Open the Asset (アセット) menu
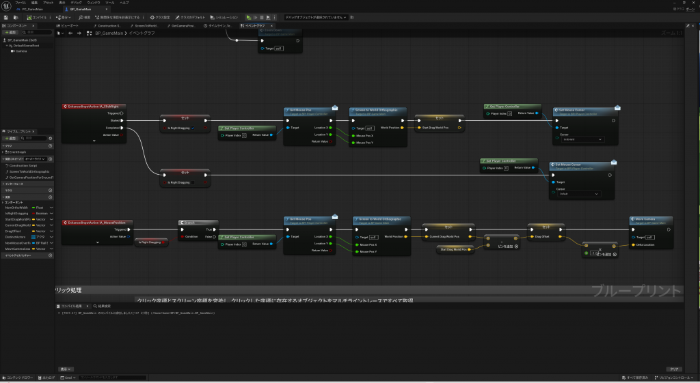 49,3
